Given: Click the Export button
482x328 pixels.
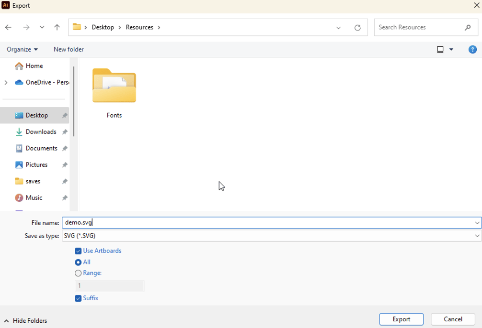Looking at the screenshot, I should pyautogui.click(x=401, y=319).
